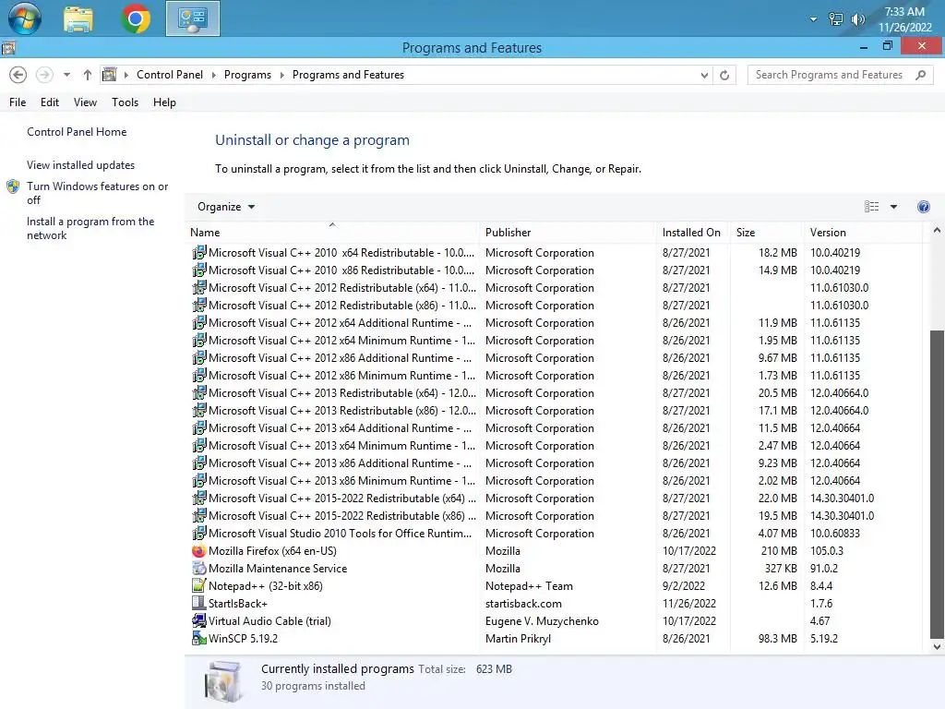The image size is (945, 709).
Task: Open the View menu
Action: 85,102
